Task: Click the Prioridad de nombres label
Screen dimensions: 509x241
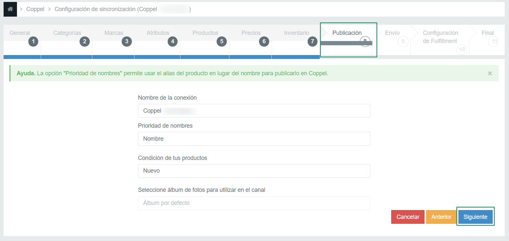Action: [165, 126]
